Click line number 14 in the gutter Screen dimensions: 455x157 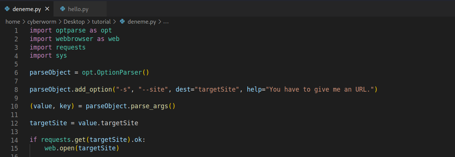coord(14,140)
